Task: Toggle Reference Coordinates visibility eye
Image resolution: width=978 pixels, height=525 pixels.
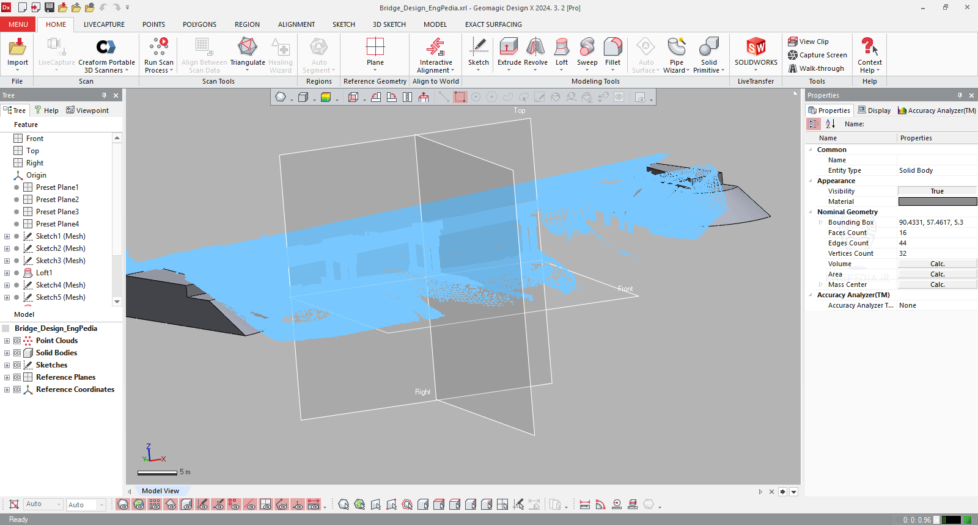Action: [17, 389]
